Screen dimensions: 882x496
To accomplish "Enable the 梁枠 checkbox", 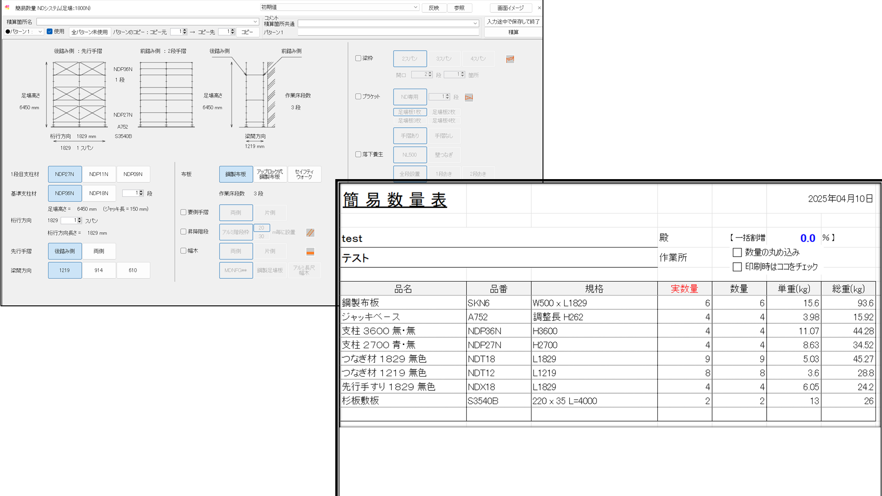I will click(x=358, y=58).
